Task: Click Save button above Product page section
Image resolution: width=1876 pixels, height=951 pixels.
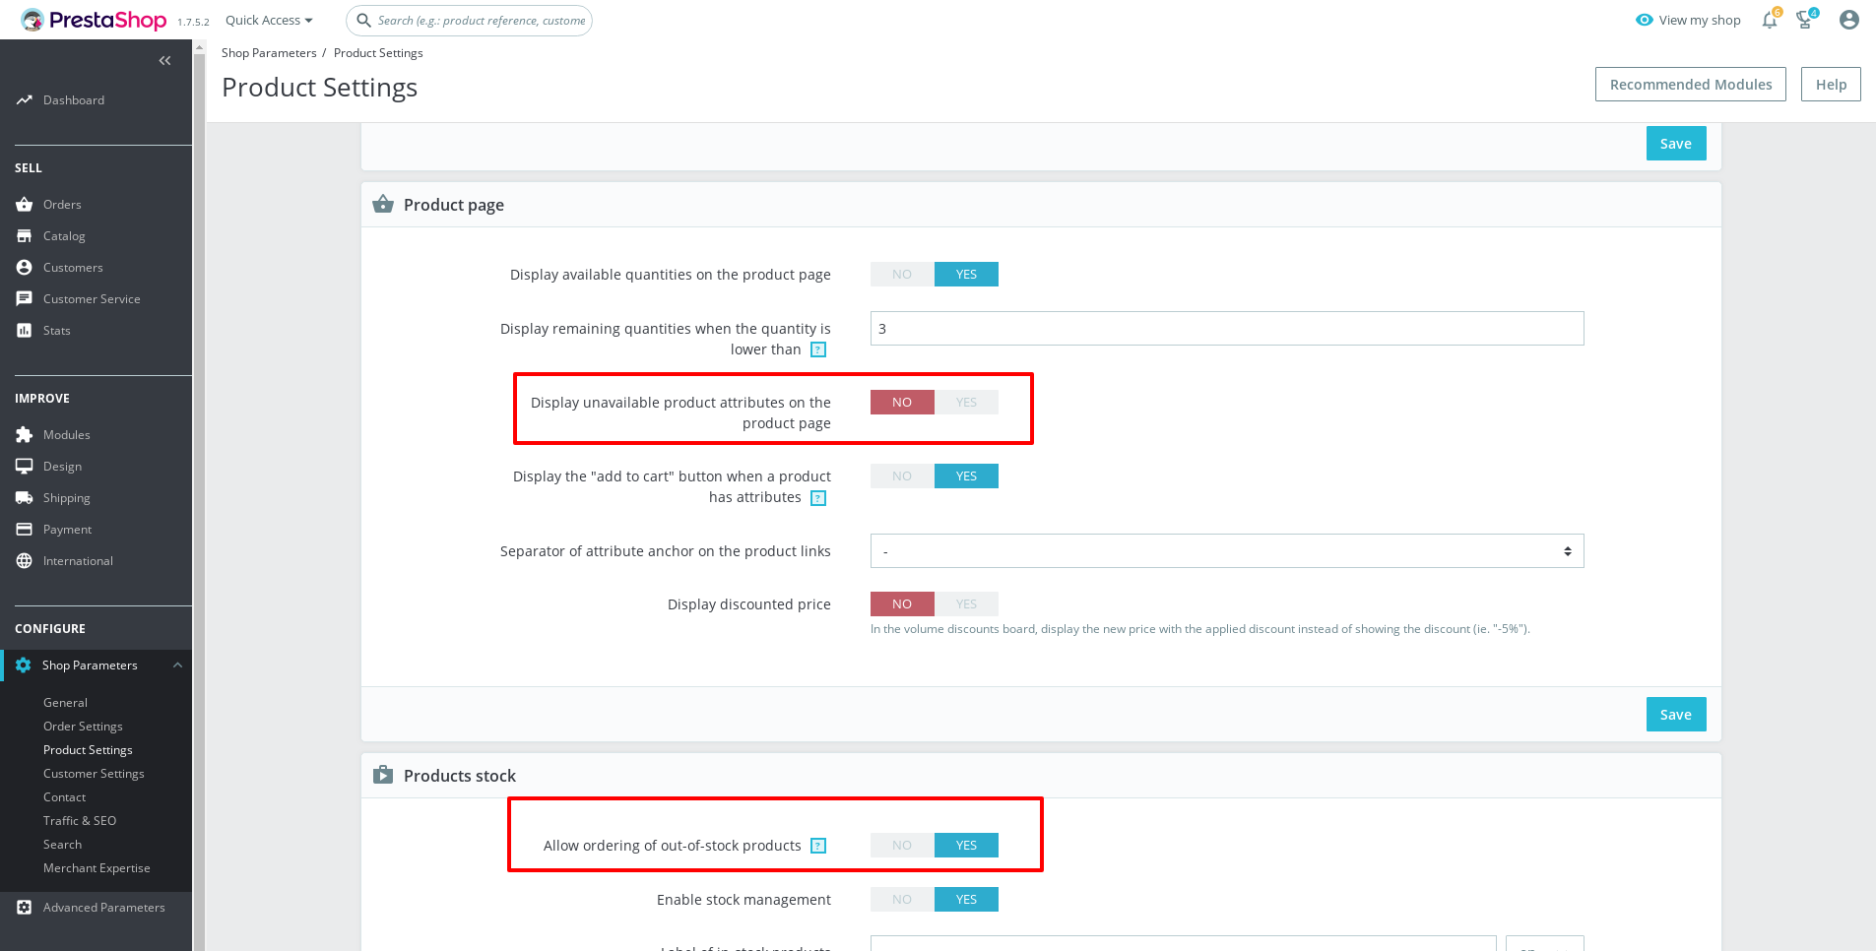Action: coord(1676,144)
